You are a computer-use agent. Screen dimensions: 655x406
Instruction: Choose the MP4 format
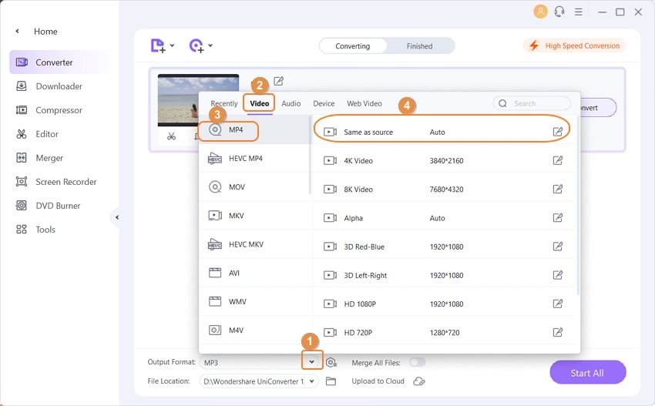[255, 130]
